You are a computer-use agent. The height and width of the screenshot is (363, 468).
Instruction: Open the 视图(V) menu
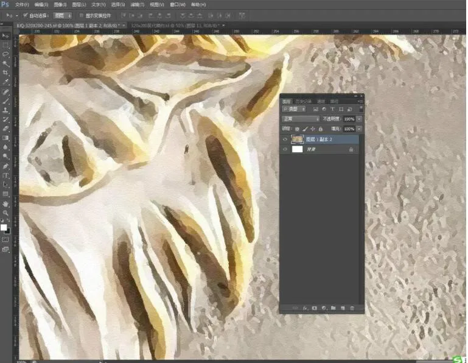(156, 5)
